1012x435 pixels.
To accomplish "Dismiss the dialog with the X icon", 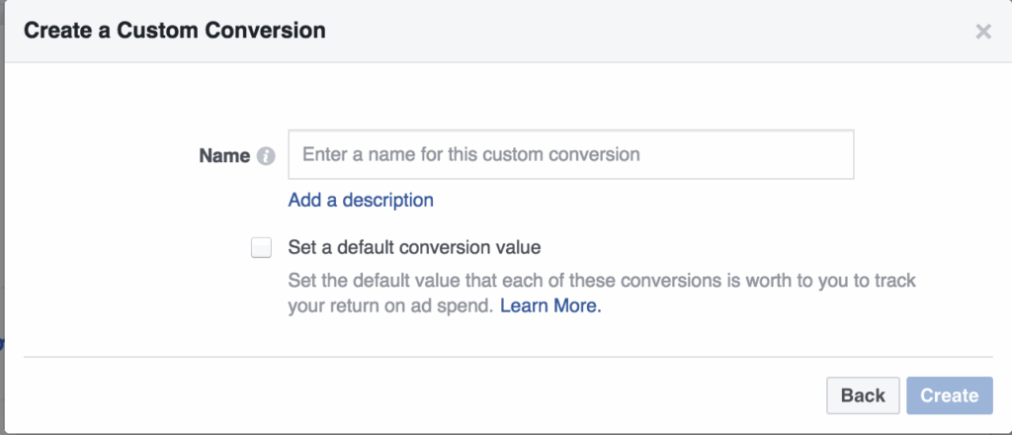I will [x=982, y=32].
